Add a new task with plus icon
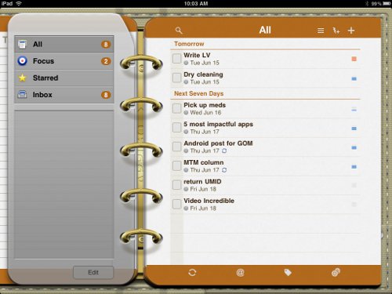The width and height of the screenshot is (392, 294). [x=351, y=31]
